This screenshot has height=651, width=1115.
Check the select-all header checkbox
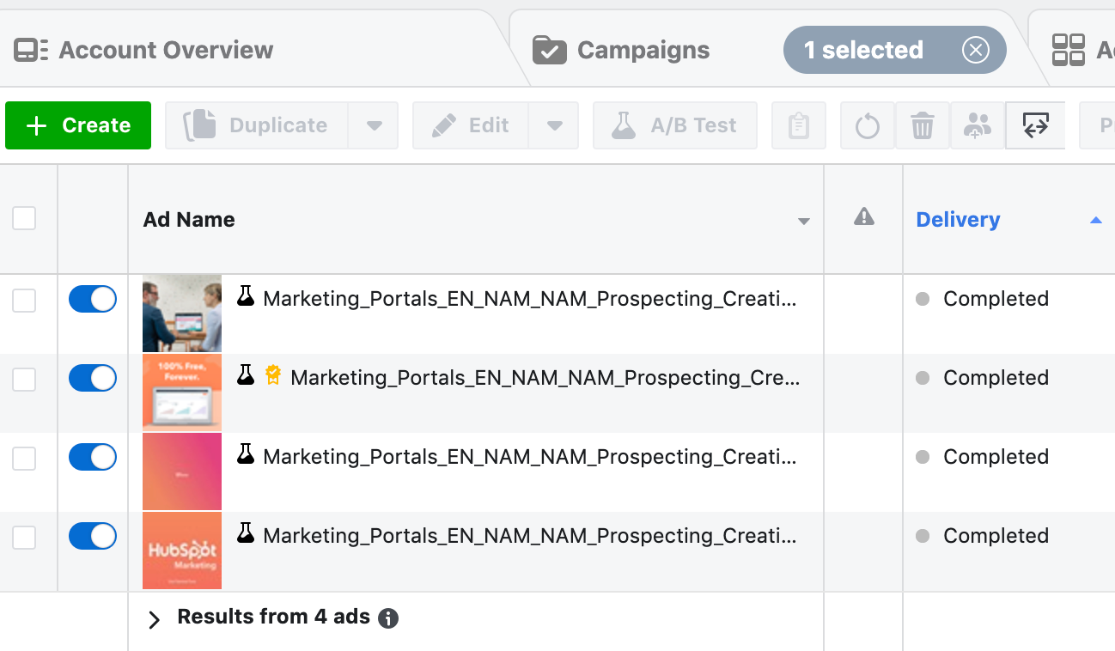point(24,219)
